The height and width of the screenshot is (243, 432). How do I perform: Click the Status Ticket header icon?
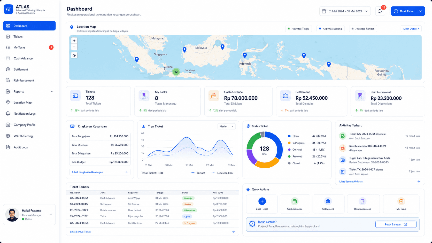click(248, 126)
